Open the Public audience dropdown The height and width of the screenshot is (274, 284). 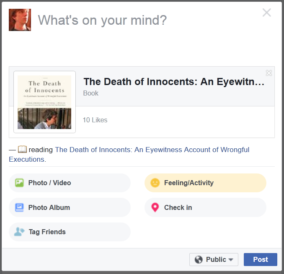(214, 259)
